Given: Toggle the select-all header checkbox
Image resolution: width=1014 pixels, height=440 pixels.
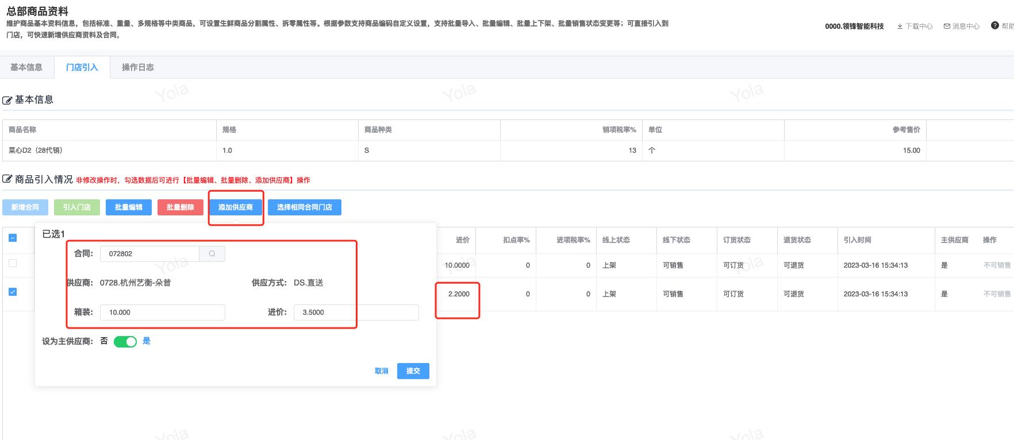Looking at the screenshot, I should [x=13, y=238].
